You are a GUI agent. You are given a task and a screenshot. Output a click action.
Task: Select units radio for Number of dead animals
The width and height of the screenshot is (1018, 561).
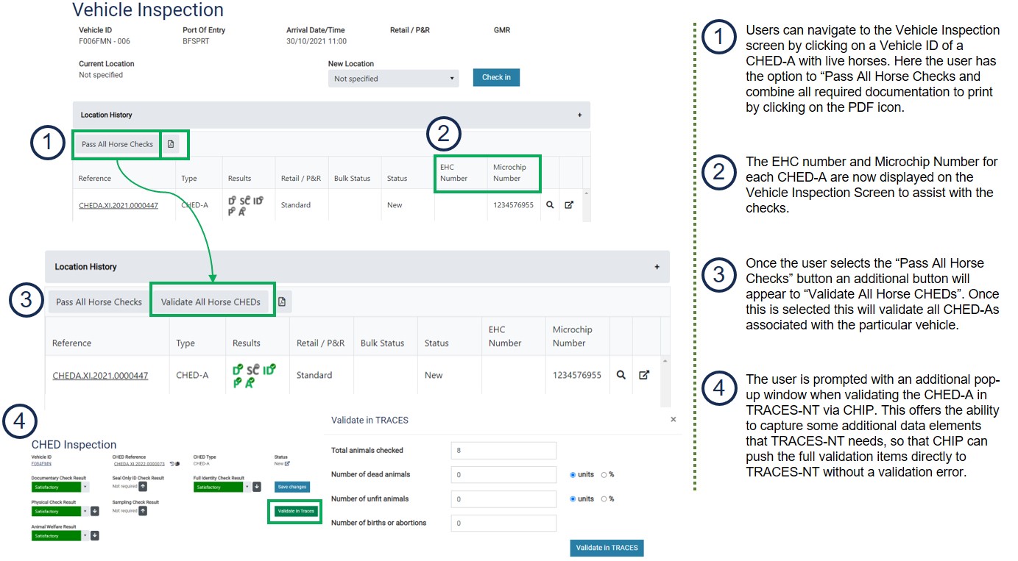[573, 475]
